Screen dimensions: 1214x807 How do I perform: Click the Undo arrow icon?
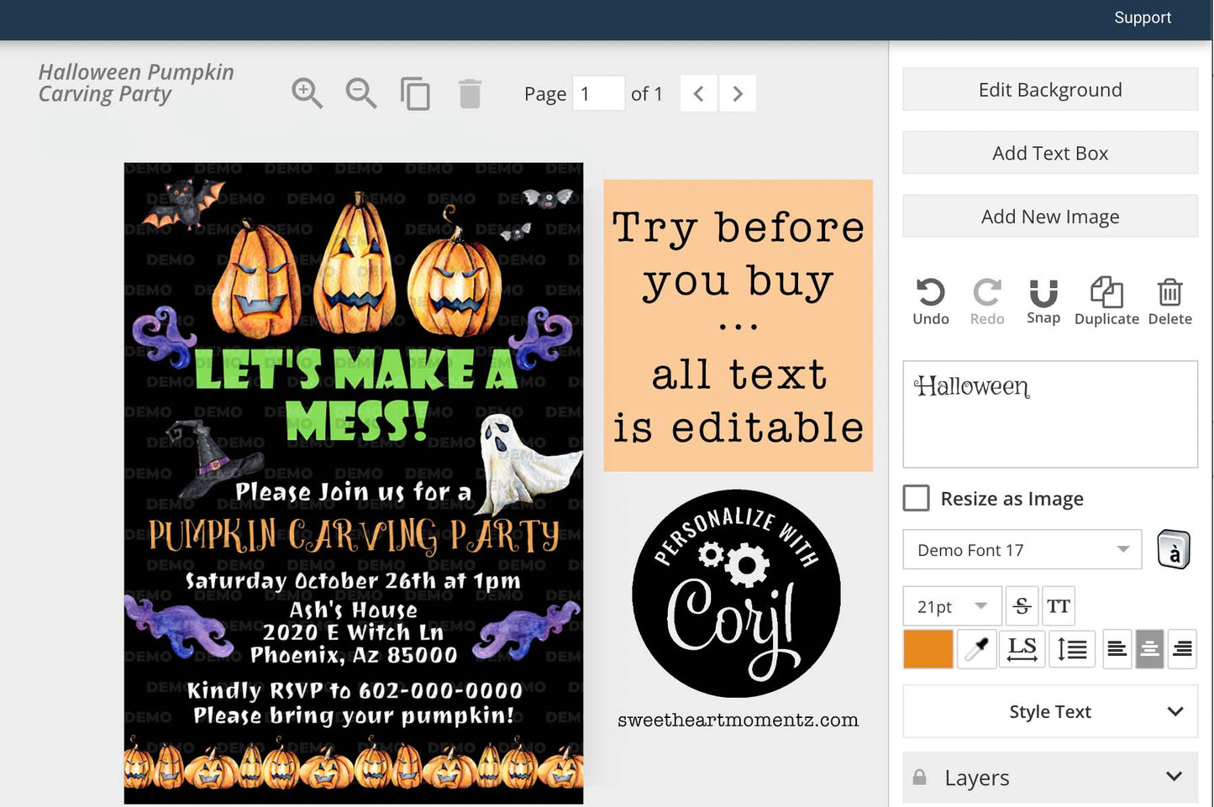pos(930,293)
